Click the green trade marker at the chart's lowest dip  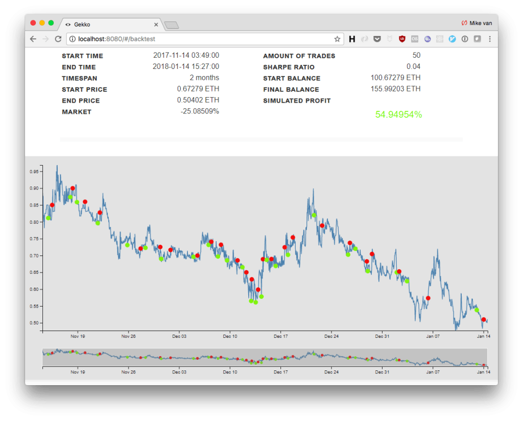tap(256, 302)
